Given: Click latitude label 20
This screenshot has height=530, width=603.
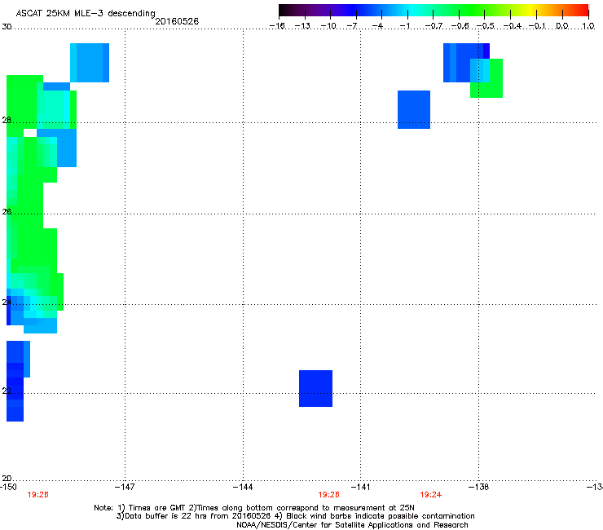Looking at the screenshot, I should (x=7, y=478).
